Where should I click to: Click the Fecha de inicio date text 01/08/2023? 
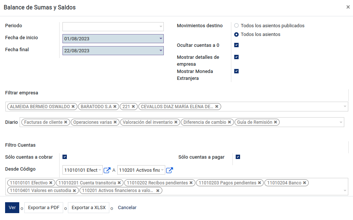pos(77,39)
